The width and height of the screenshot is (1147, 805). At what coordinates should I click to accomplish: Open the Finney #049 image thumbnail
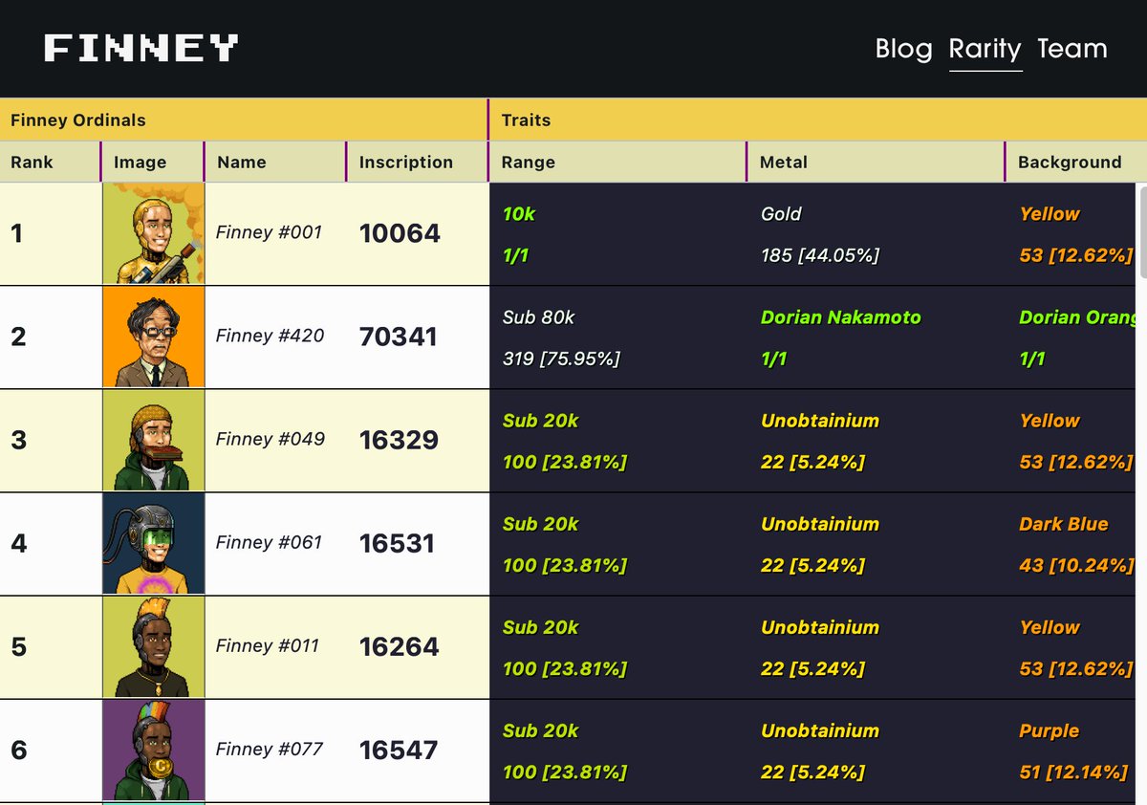click(x=154, y=440)
